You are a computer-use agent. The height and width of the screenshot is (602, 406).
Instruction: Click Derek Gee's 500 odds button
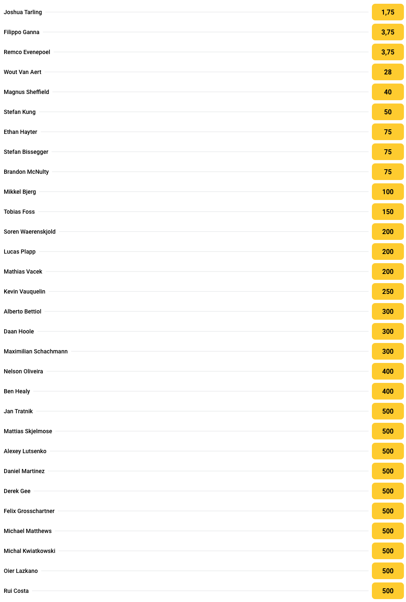pyautogui.click(x=388, y=491)
